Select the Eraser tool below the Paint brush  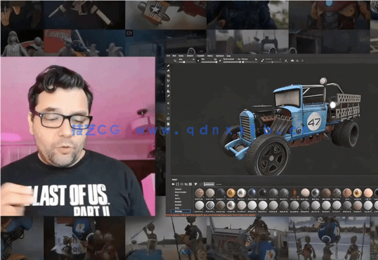tap(168, 71)
